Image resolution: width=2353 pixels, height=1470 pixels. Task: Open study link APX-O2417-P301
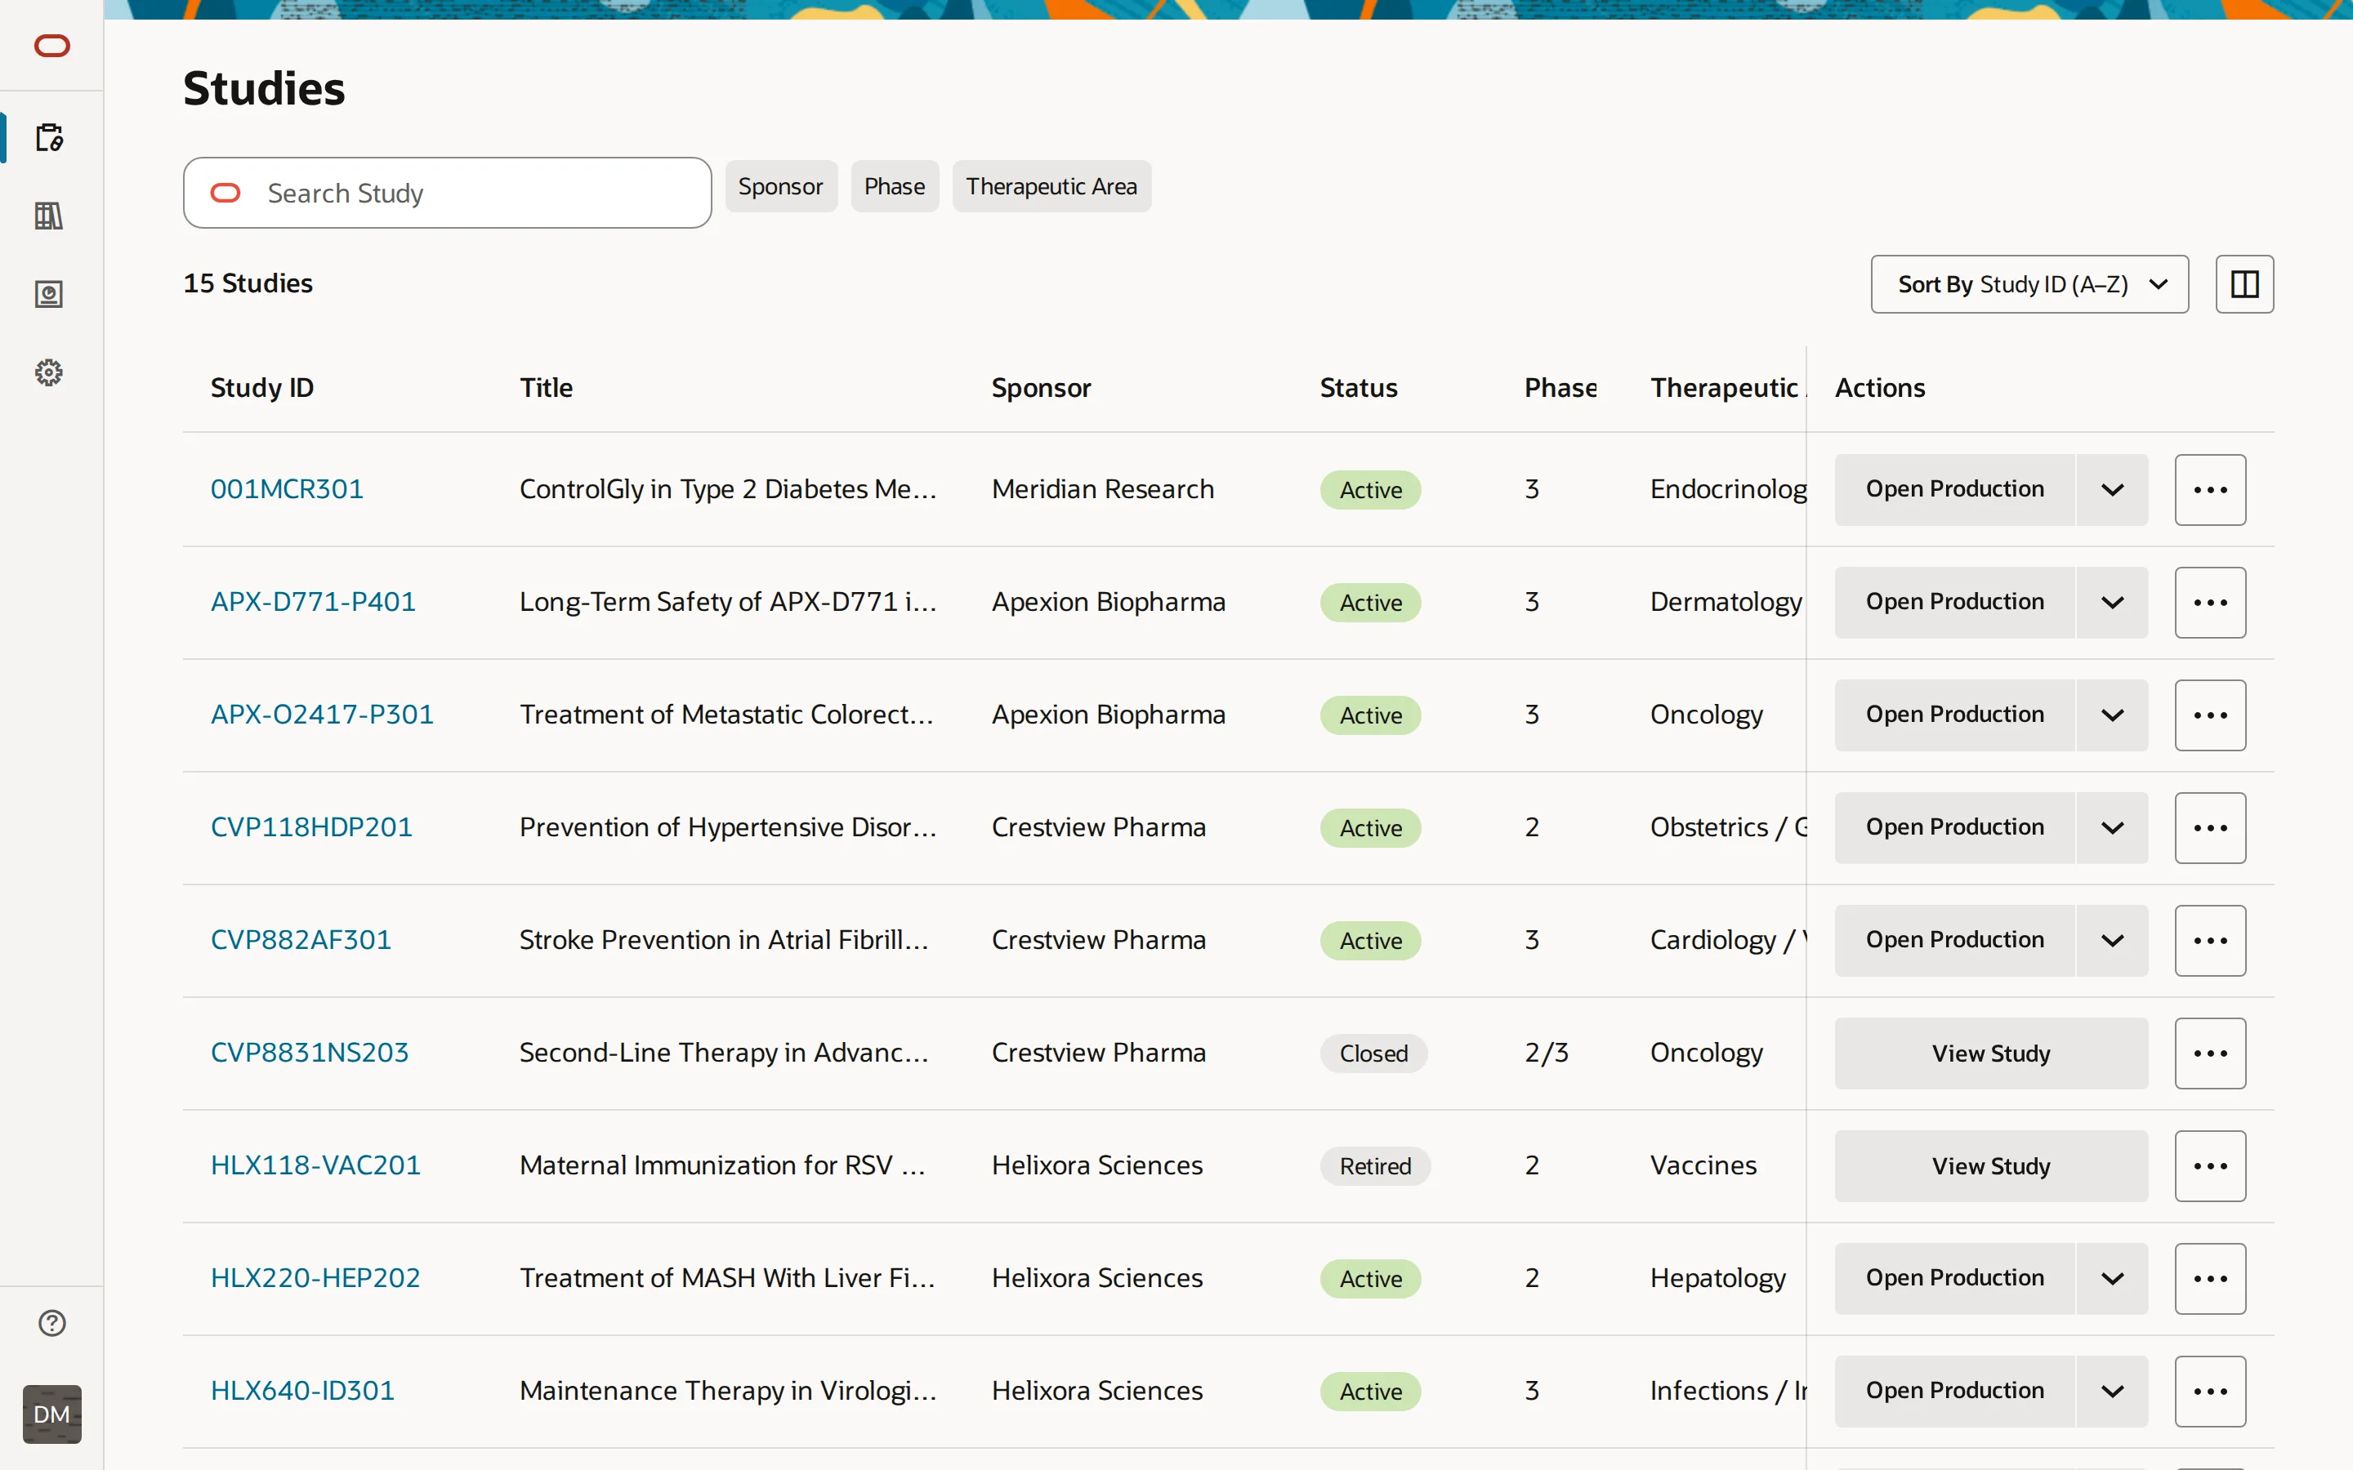322,715
